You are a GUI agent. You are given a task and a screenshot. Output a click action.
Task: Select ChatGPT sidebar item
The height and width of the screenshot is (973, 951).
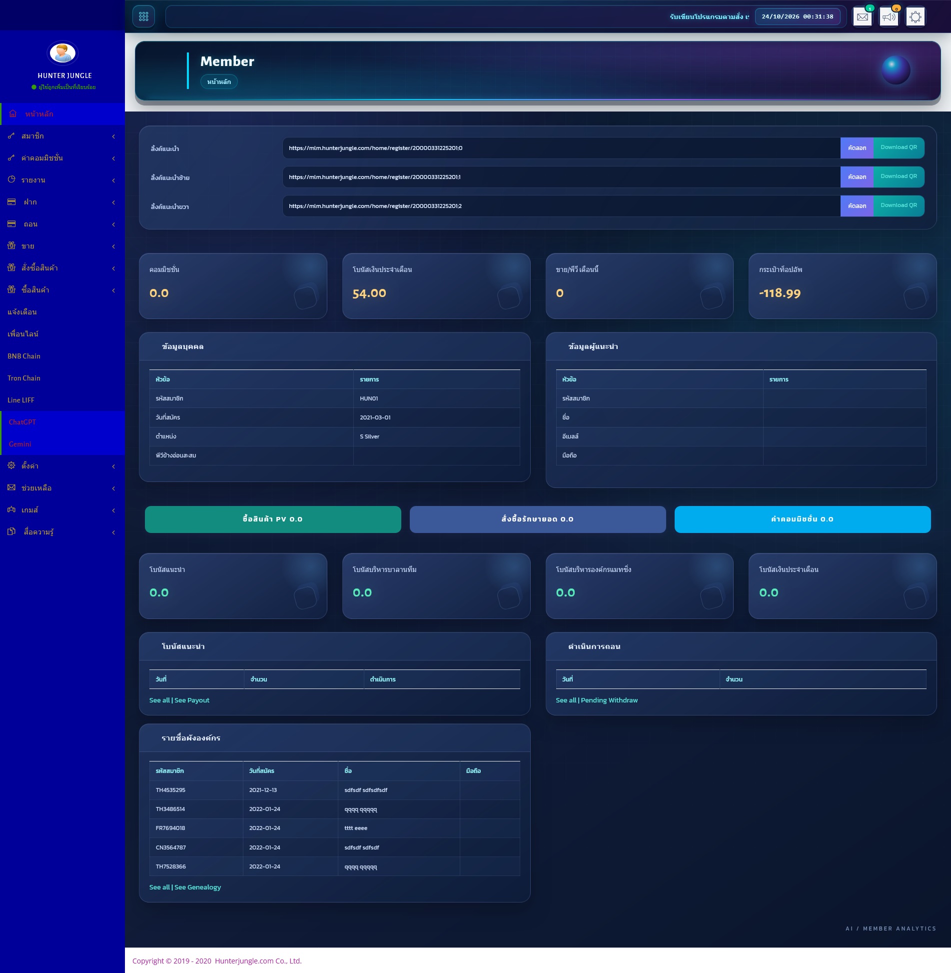point(62,422)
